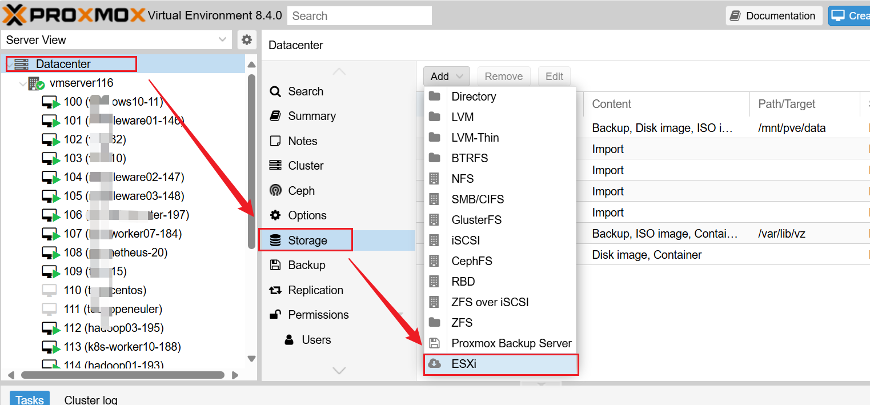Screen dimensions: 870x405
Task: Select VM 113 k8s-worker10-188 in the tree
Action: point(123,347)
